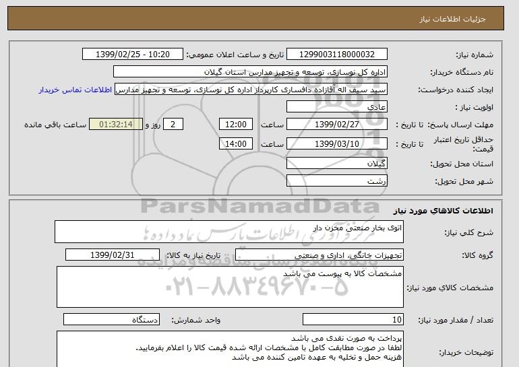
Task: Click the need number field 1299003118000032
Action: tap(336, 55)
